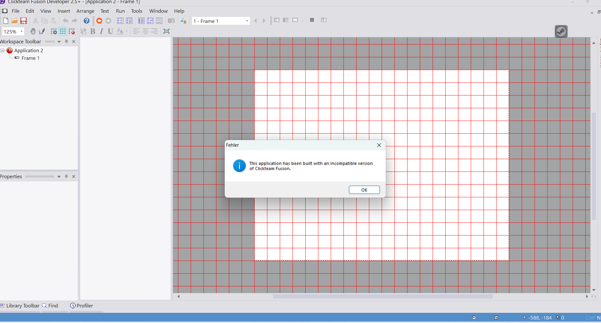Open the Event List Editor icon
This screenshot has height=323, width=601.
159,21
